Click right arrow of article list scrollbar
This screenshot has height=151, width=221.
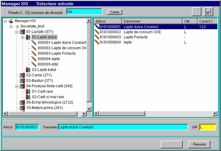(x=215, y=113)
